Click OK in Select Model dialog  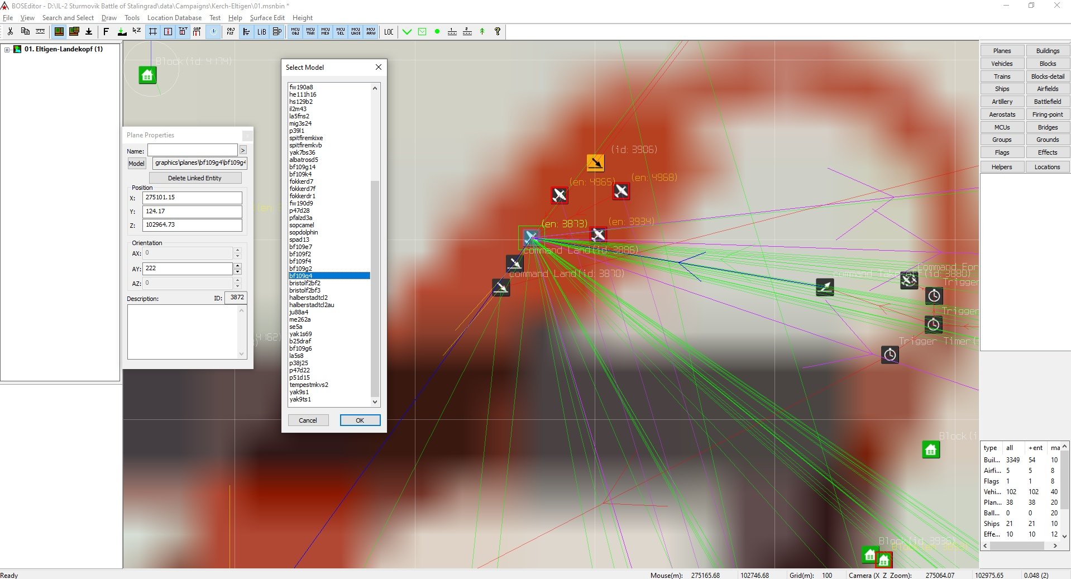tap(360, 420)
